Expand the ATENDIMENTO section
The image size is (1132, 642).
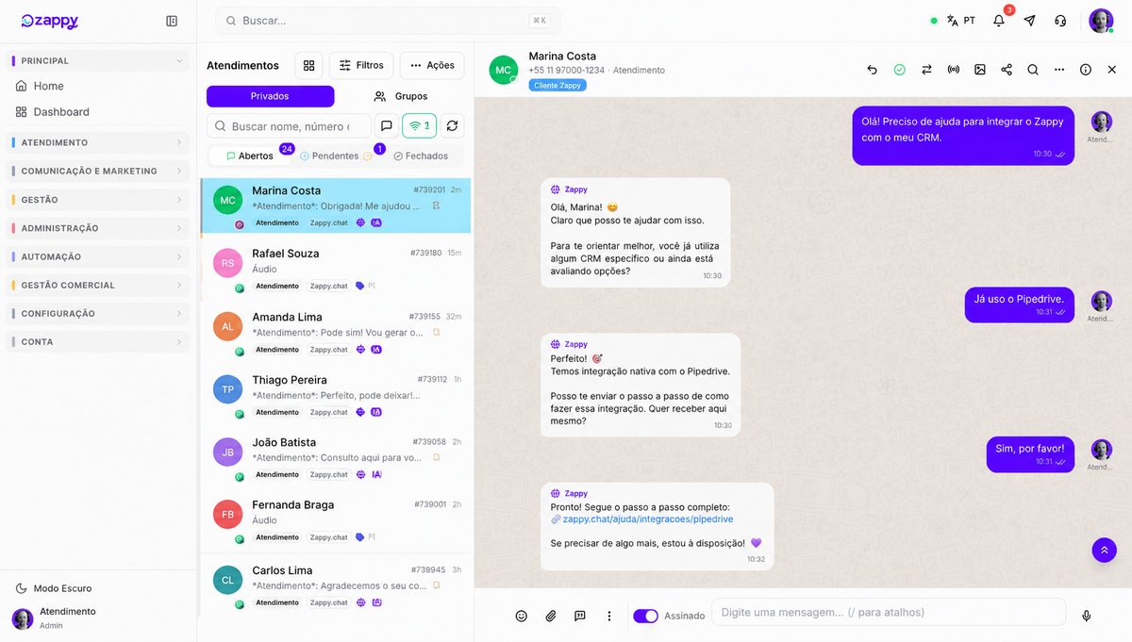click(98, 142)
